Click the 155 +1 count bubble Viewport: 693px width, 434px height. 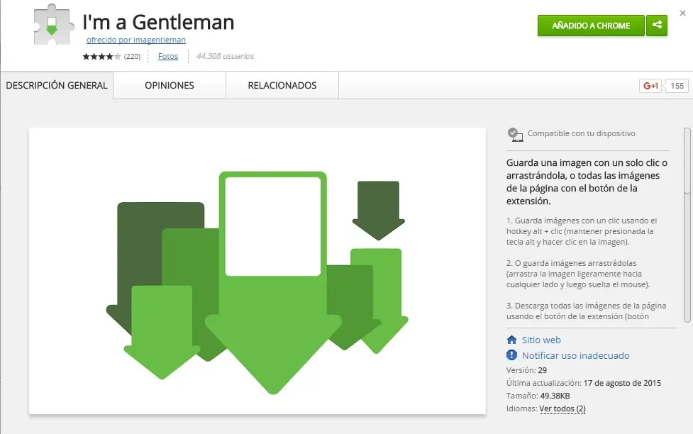[x=676, y=86]
